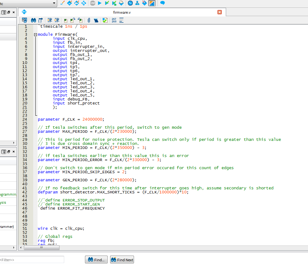Select the firmware.v tab
Screen dimensions: 308x264
click(x=121, y=12)
